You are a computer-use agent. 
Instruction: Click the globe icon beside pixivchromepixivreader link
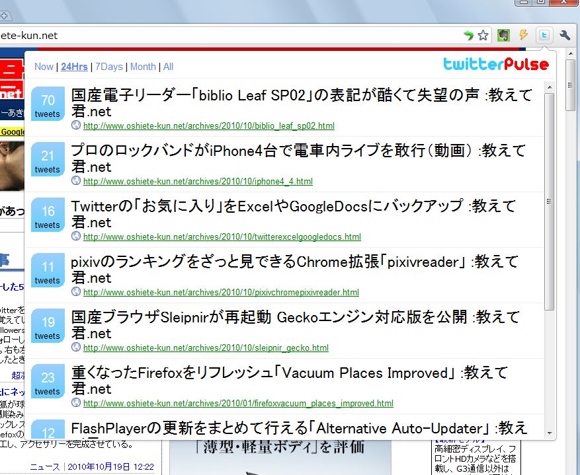coord(76,291)
